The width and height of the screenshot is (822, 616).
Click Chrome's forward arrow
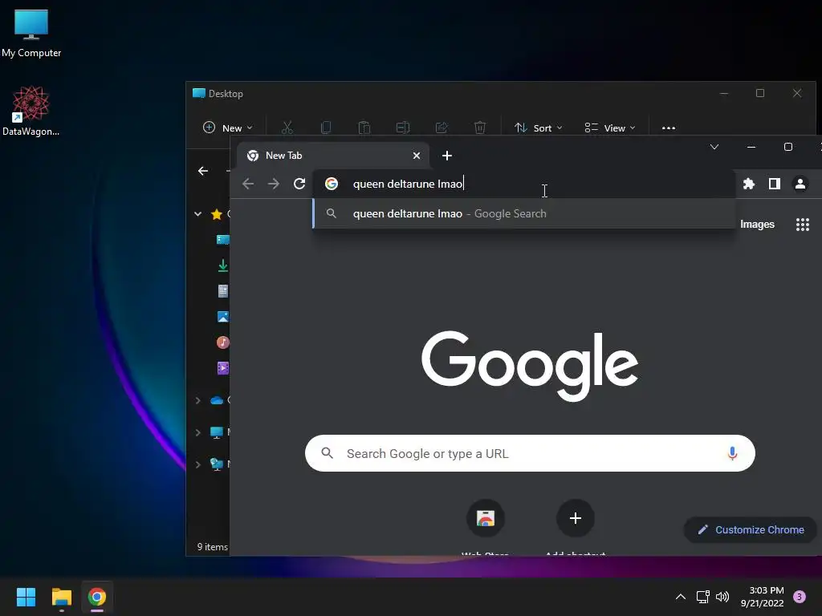(x=274, y=184)
